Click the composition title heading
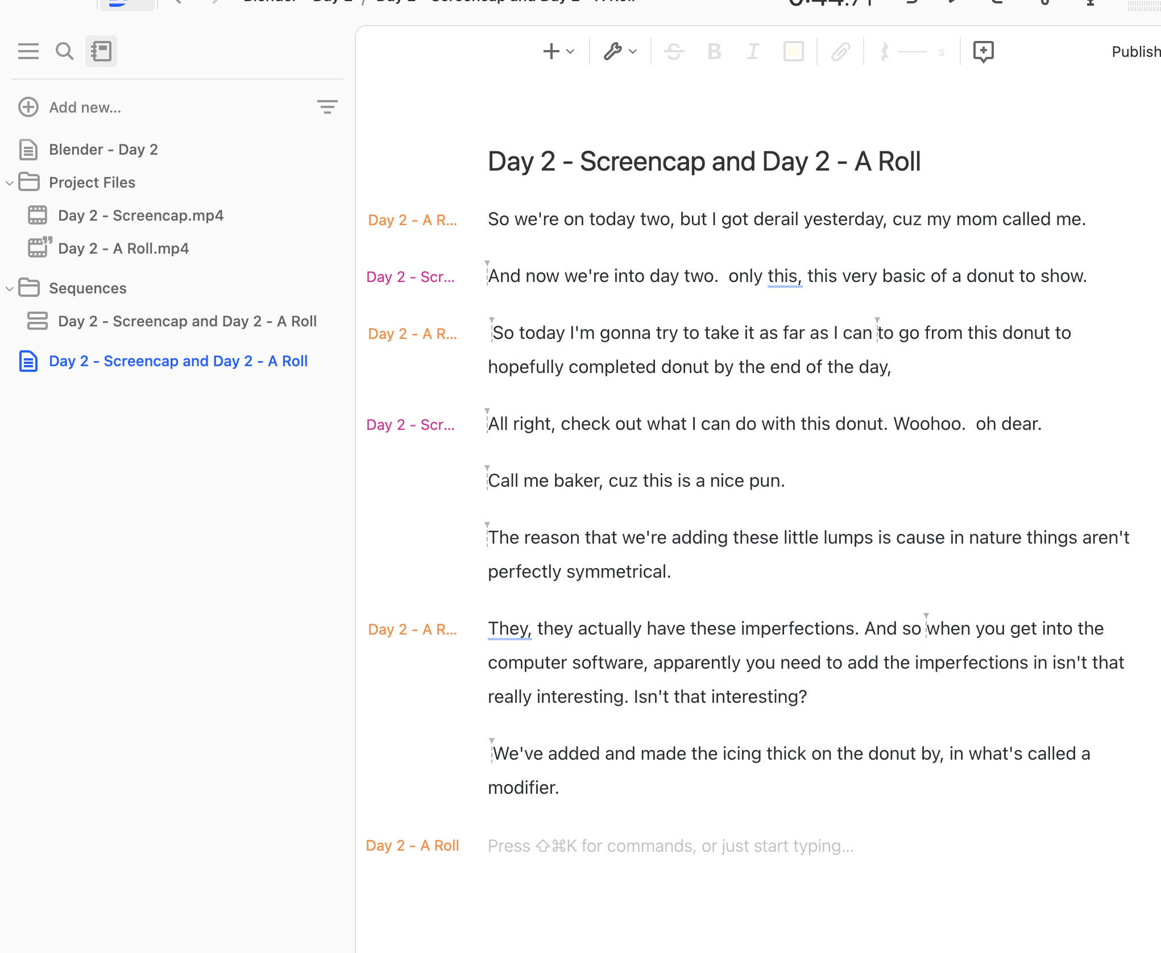The height and width of the screenshot is (953, 1161). (x=704, y=161)
